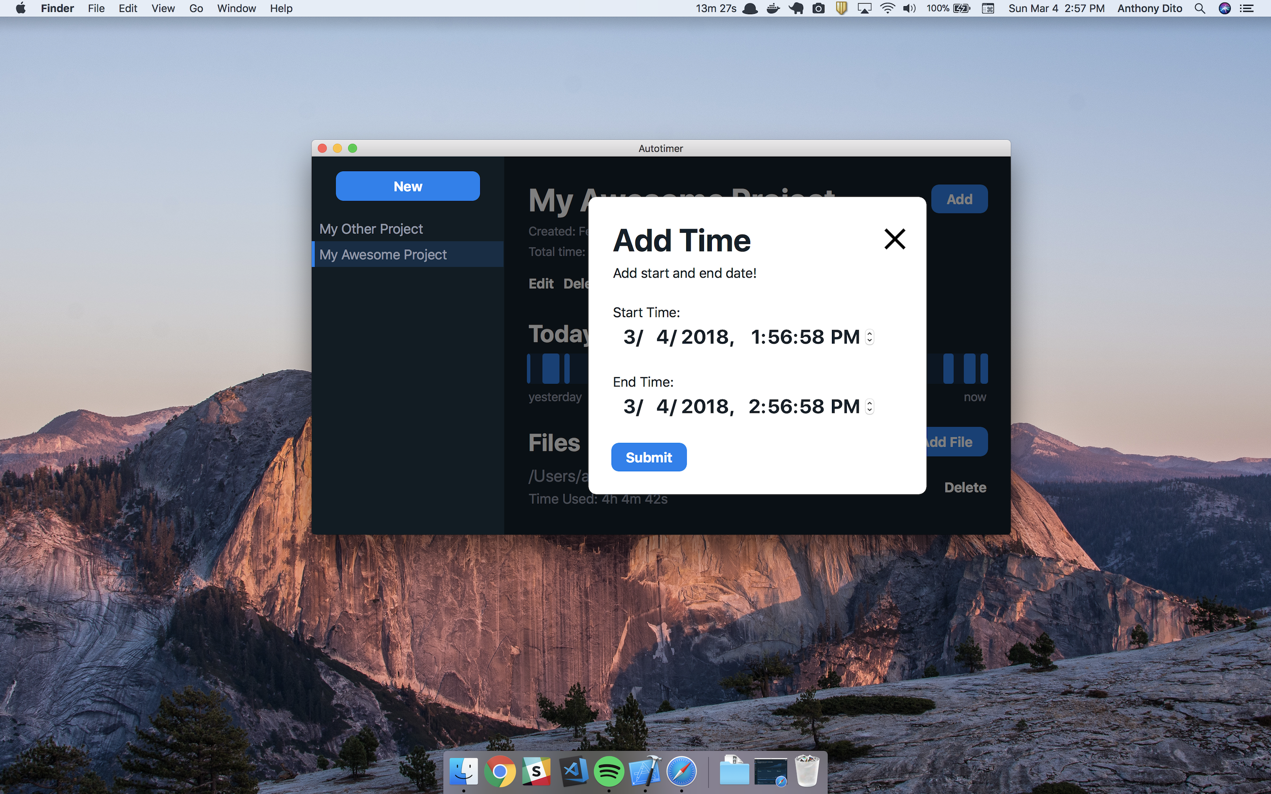Click rightmost timeline bar near now
This screenshot has height=794, width=1271.
(984, 368)
